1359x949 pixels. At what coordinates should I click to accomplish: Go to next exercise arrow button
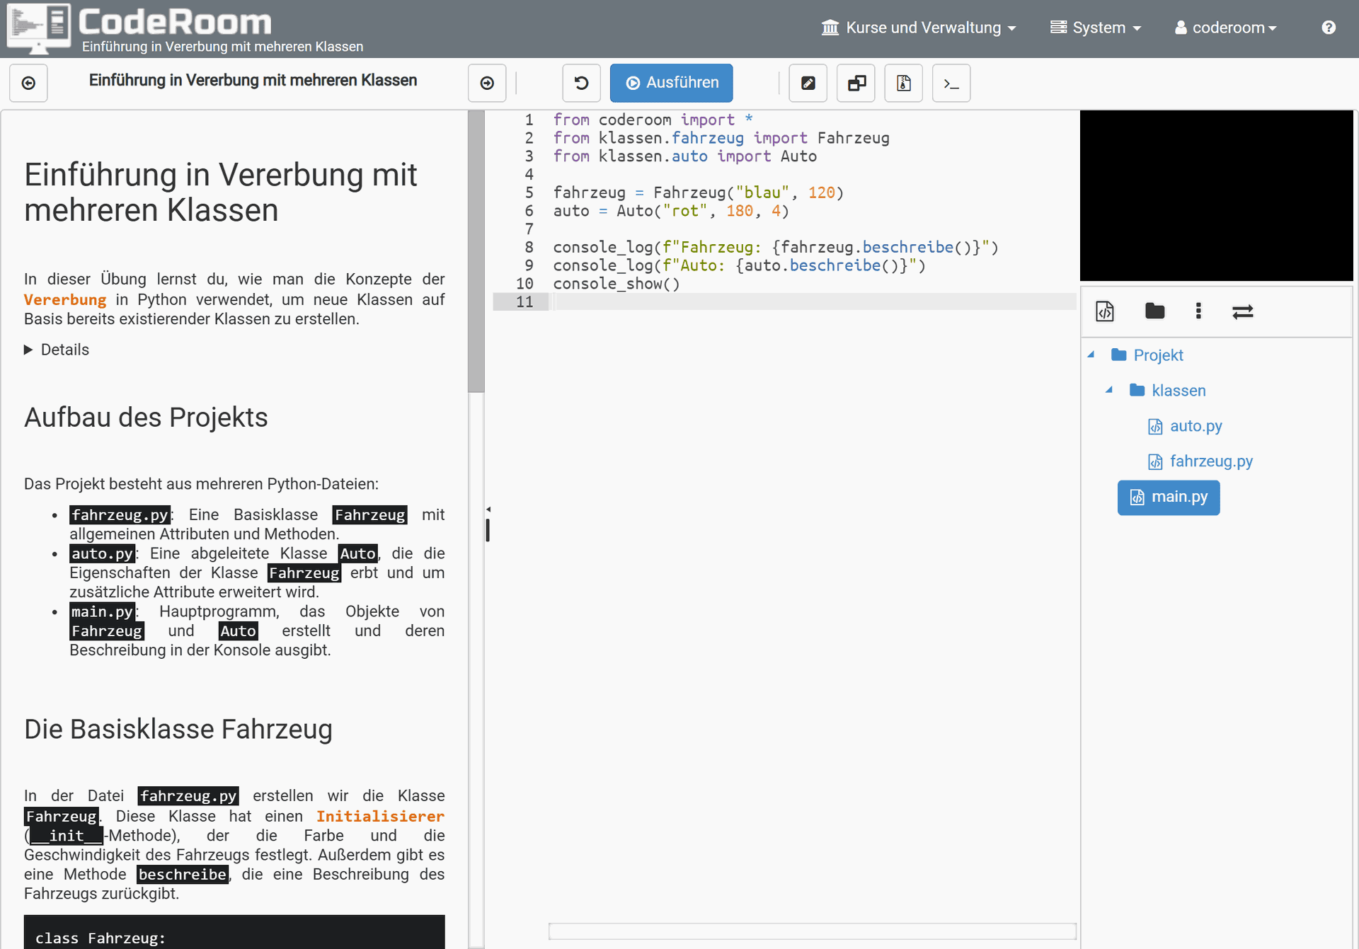(487, 83)
